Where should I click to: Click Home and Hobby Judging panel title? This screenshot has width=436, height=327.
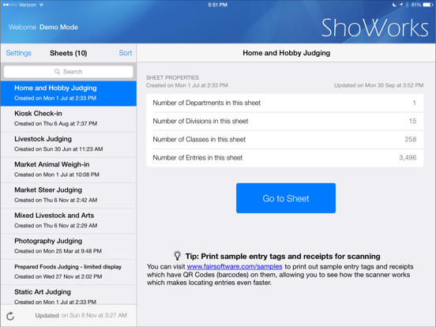[287, 53]
